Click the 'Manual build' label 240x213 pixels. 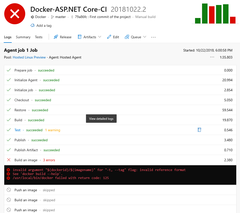pyautogui.click(x=145, y=17)
